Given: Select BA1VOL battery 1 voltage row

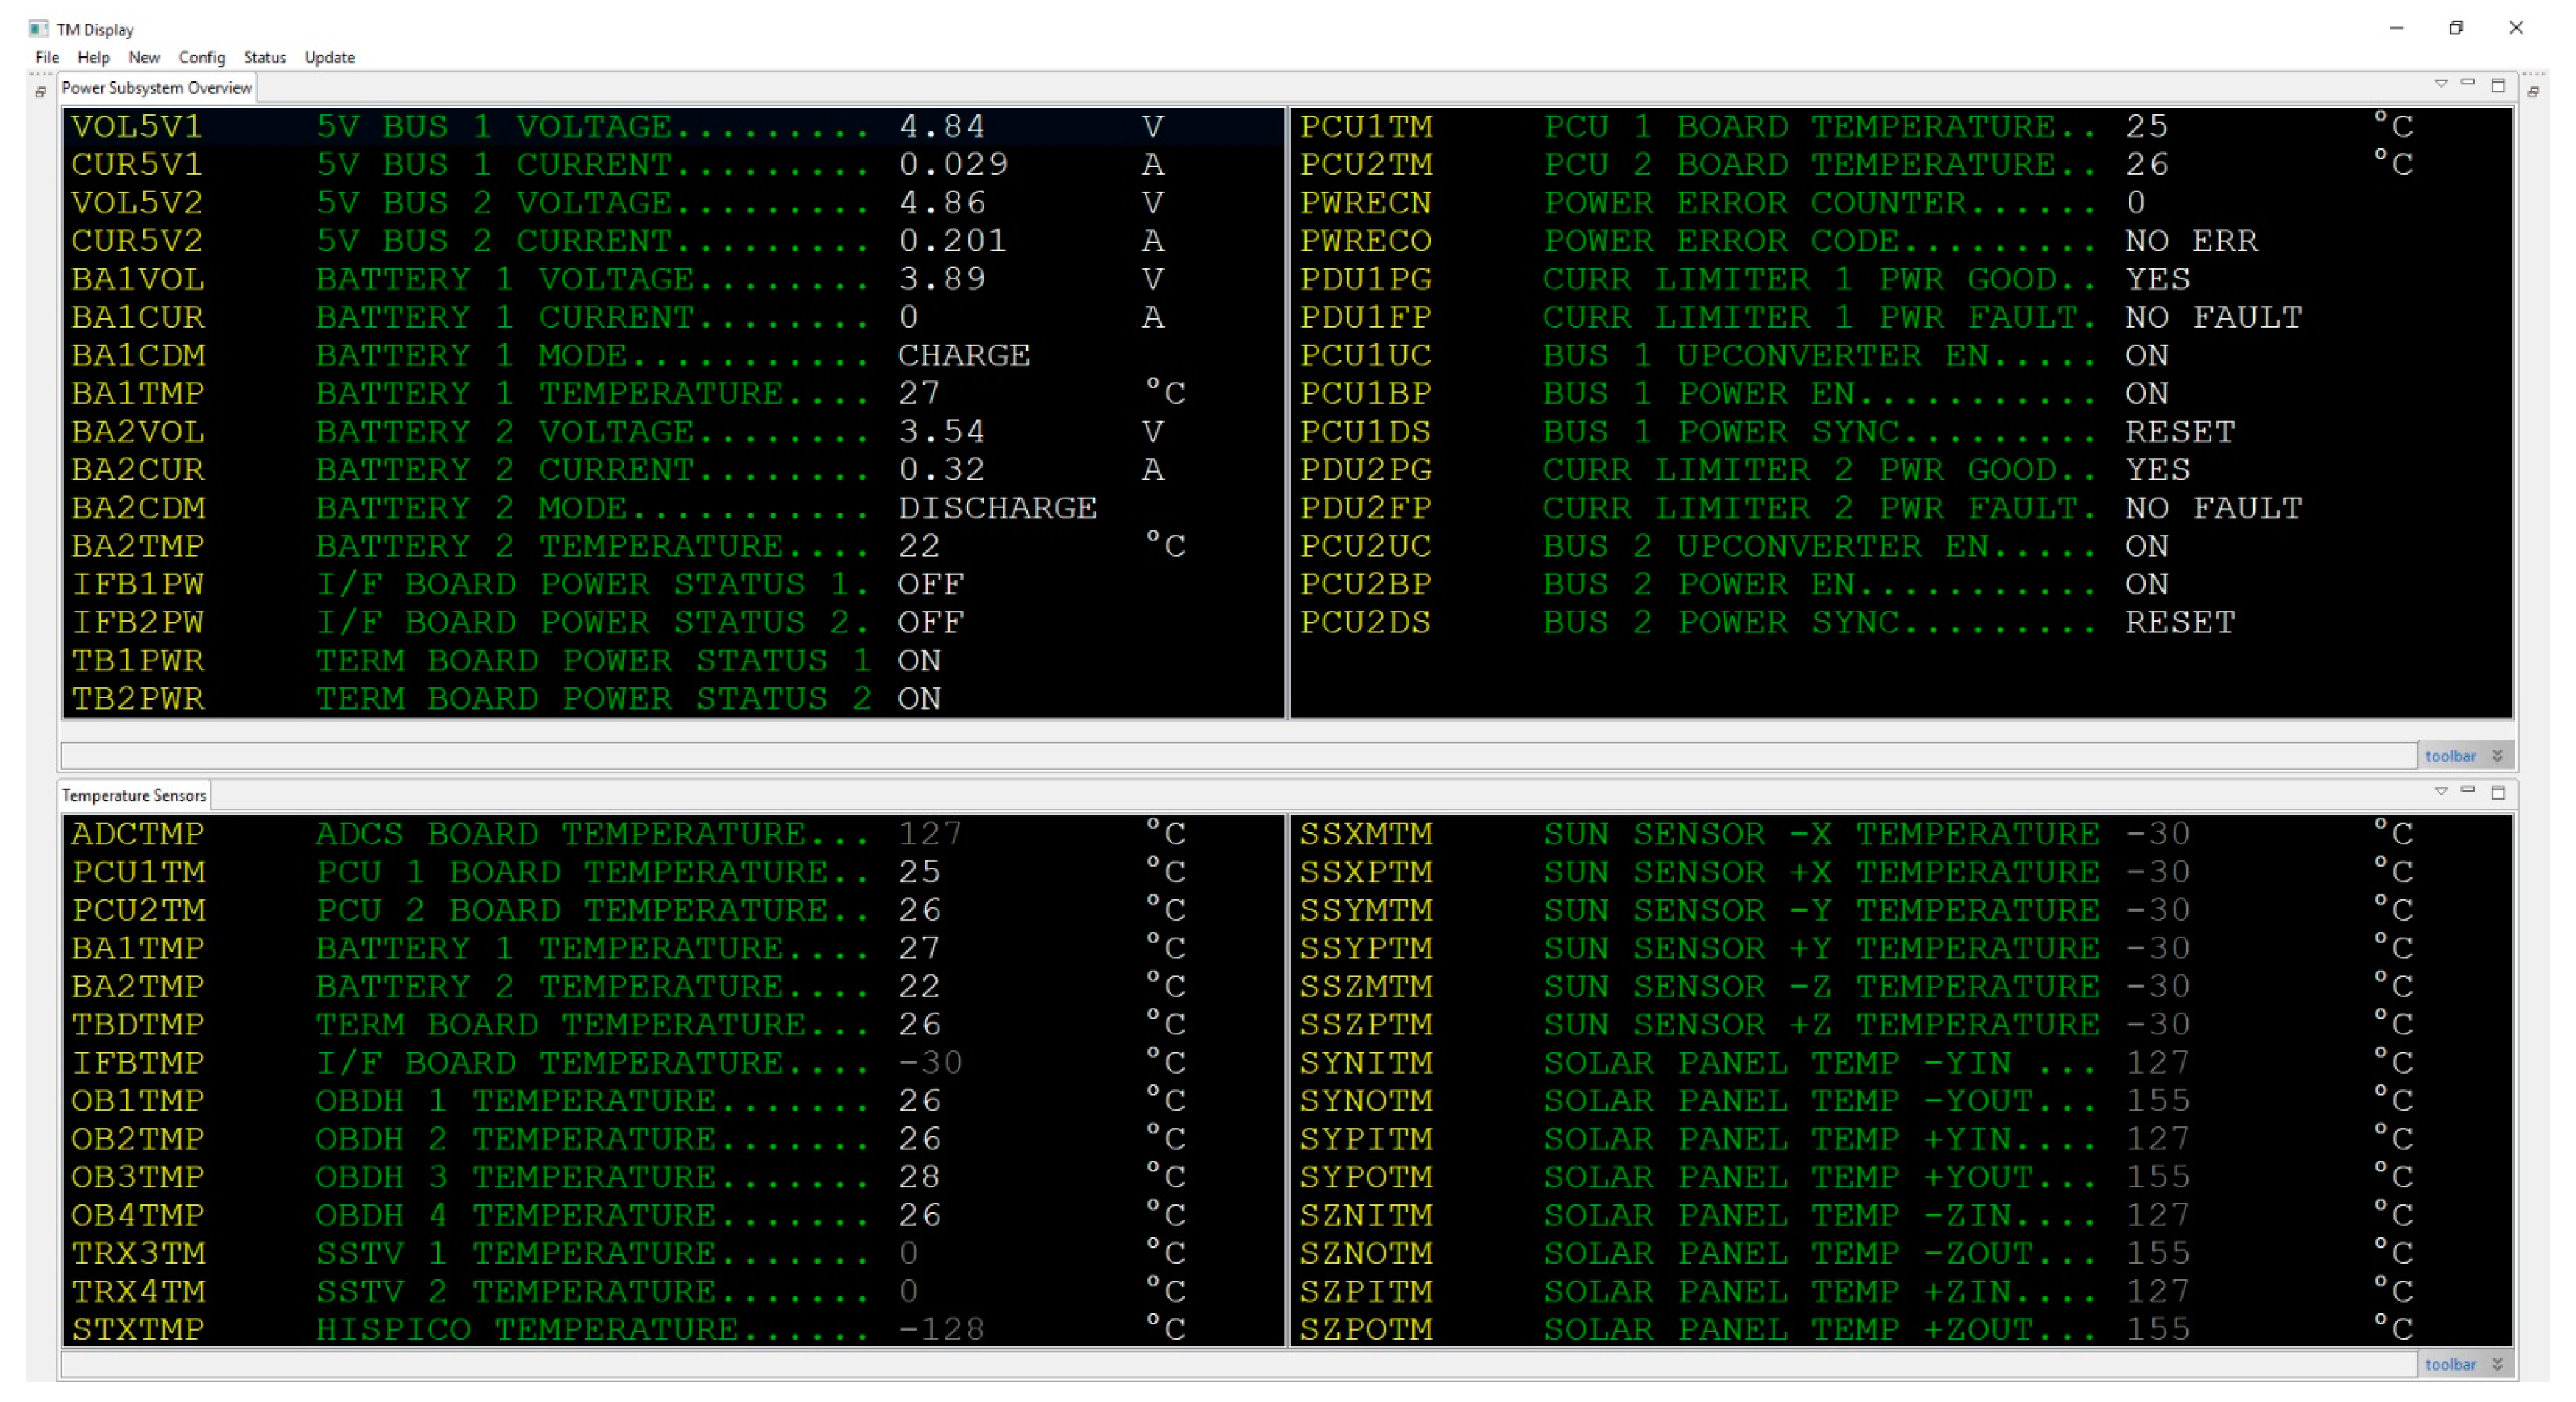Looking at the screenshot, I should tap(674, 279).
